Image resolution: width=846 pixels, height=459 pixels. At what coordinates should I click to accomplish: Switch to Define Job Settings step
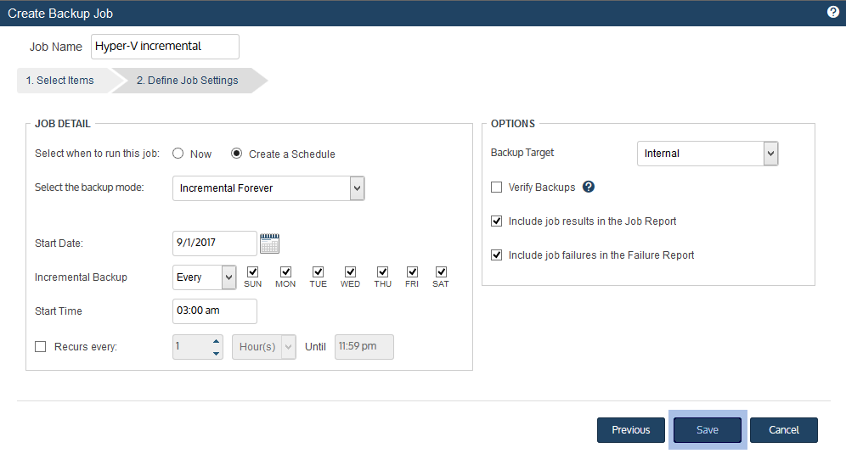click(x=187, y=81)
